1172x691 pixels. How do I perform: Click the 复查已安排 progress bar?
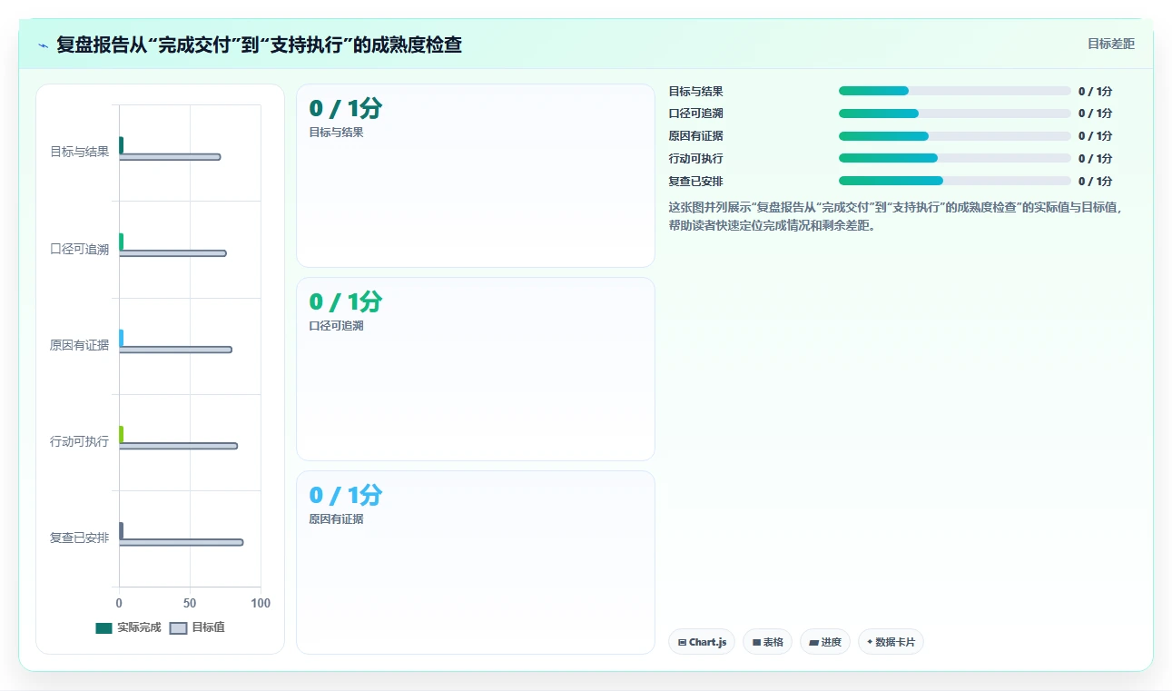click(x=954, y=181)
